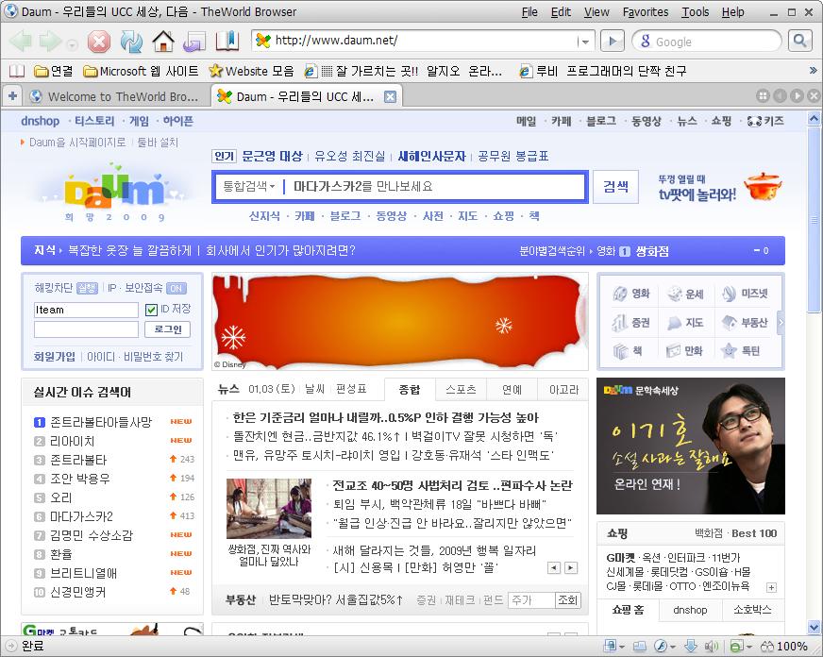Expand bookmarks bar overflow chevron

pos(813,70)
